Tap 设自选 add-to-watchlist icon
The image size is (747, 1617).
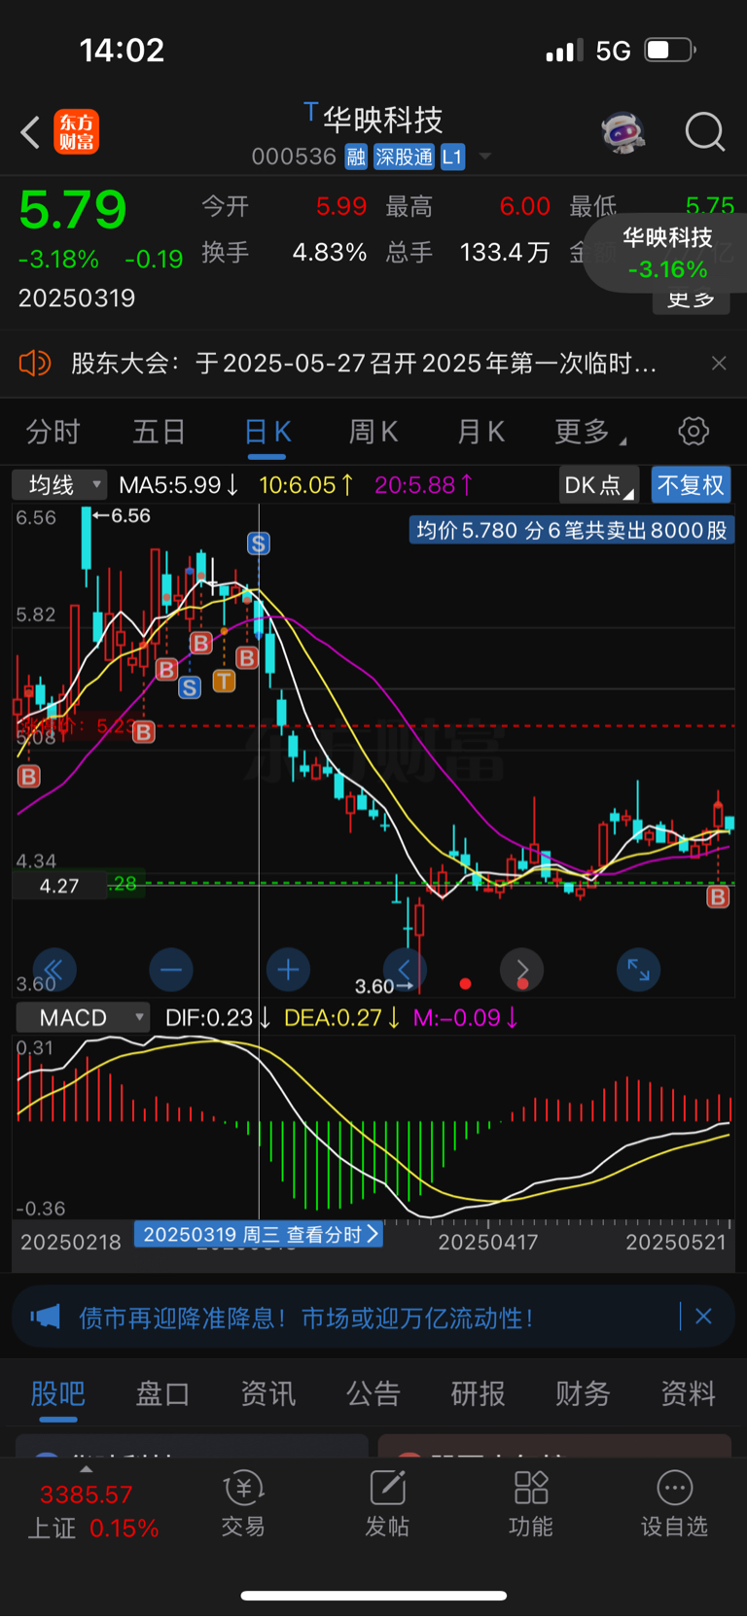click(674, 1503)
